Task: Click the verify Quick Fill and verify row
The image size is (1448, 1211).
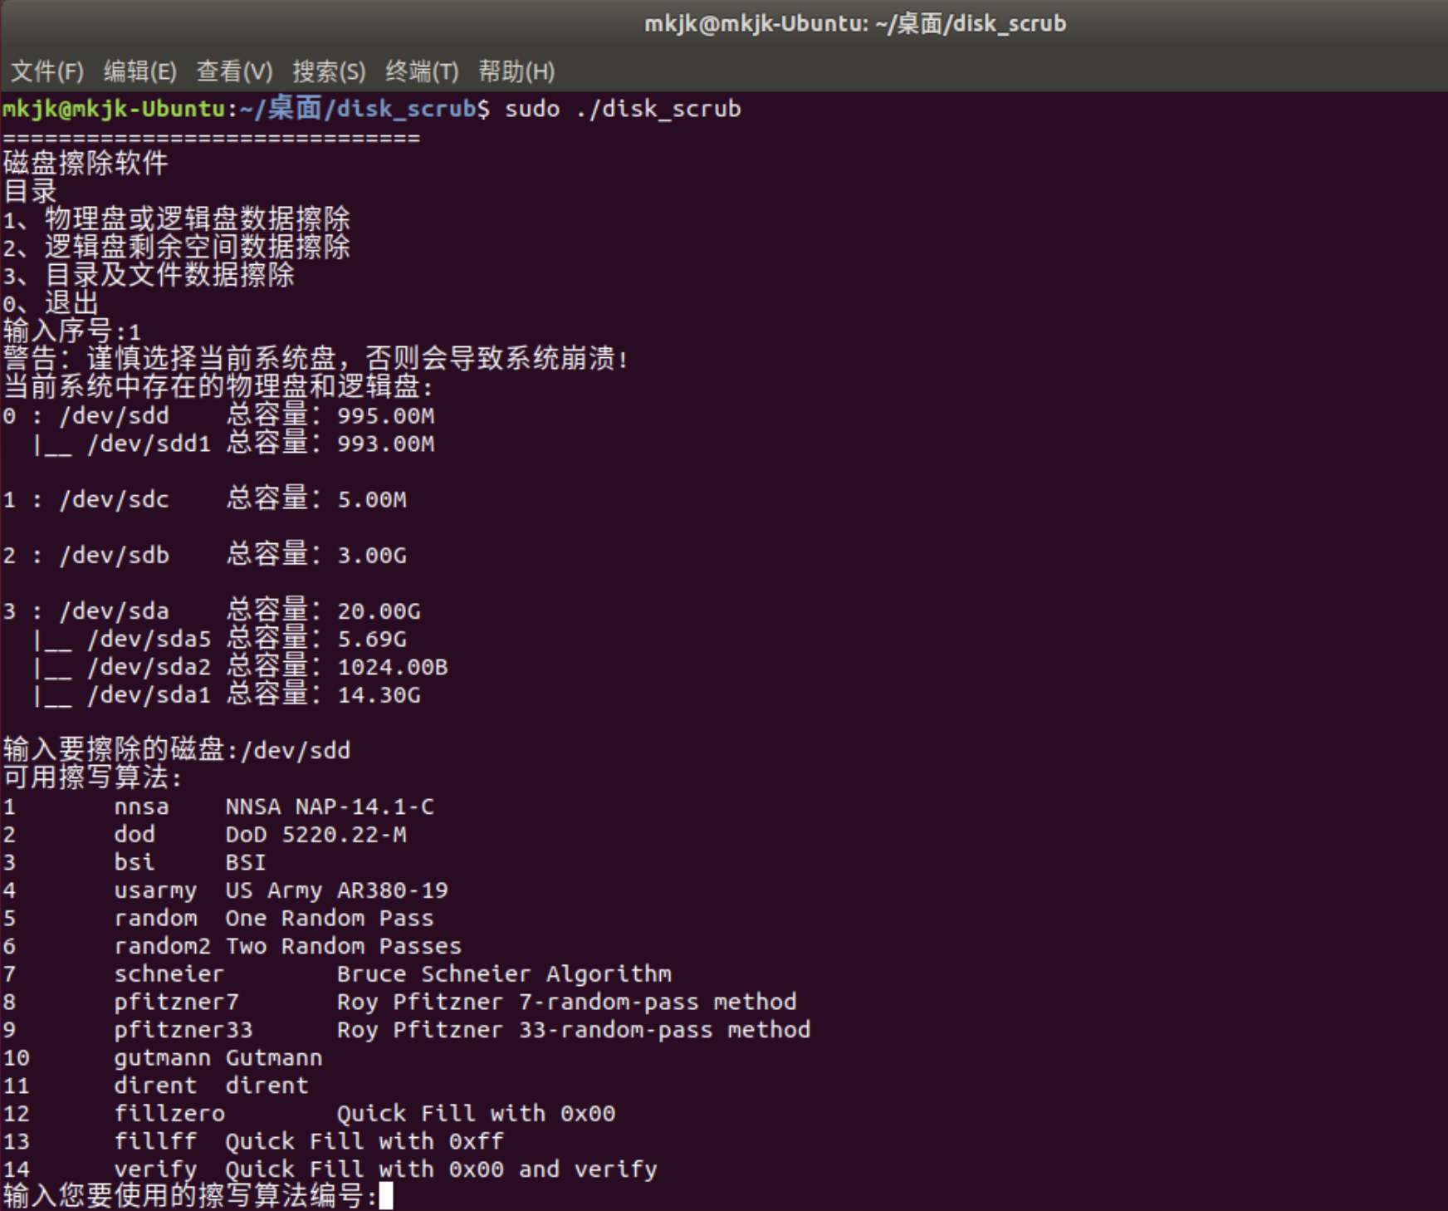Action: click(x=330, y=1169)
